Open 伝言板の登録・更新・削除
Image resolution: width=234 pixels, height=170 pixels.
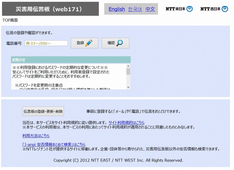click(43, 111)
